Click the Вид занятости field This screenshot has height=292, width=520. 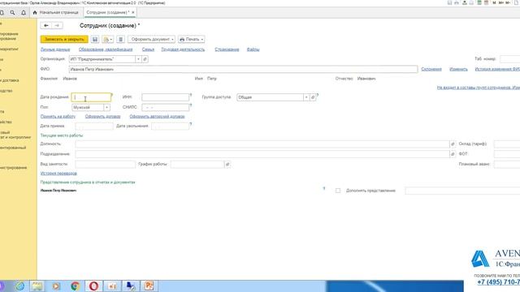[105, 164]
